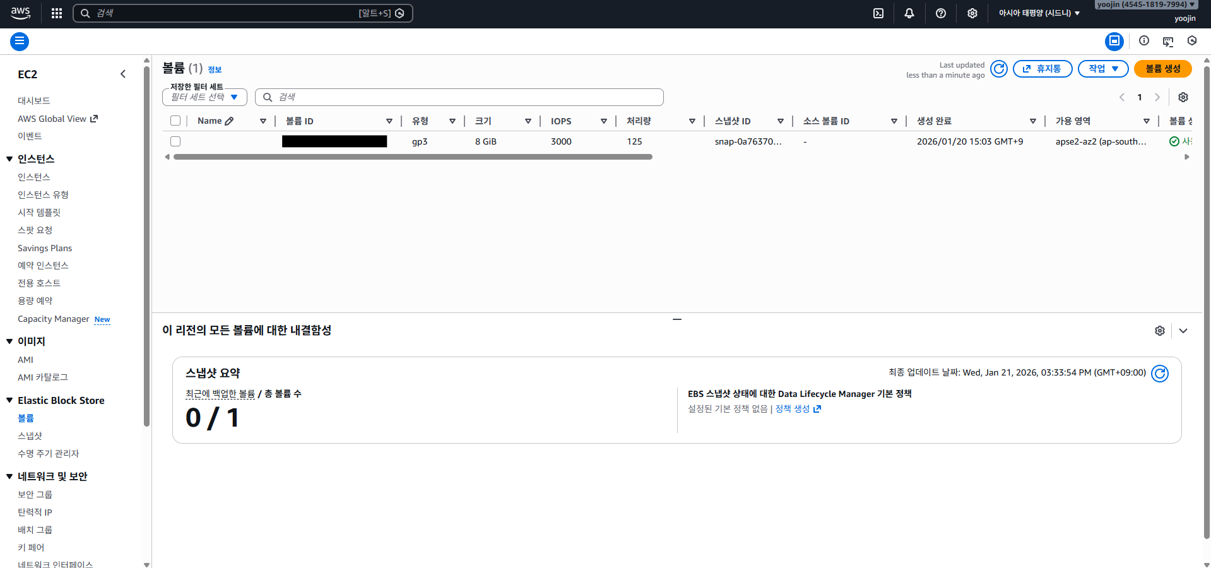Image resolution: width=1211 pixels, height=568 pixels.
Task: Open the info panel icon
Action: tap(1144, 40)
